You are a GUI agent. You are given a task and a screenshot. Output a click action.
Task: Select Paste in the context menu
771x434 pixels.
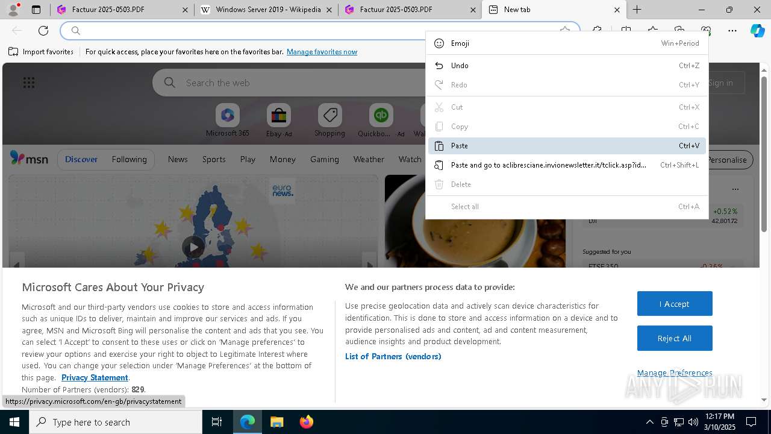pos(567,146)
